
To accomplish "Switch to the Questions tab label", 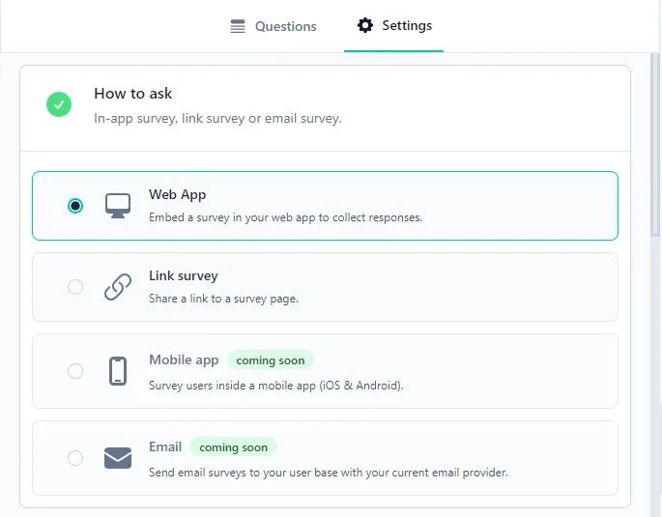I will point(285,26).
